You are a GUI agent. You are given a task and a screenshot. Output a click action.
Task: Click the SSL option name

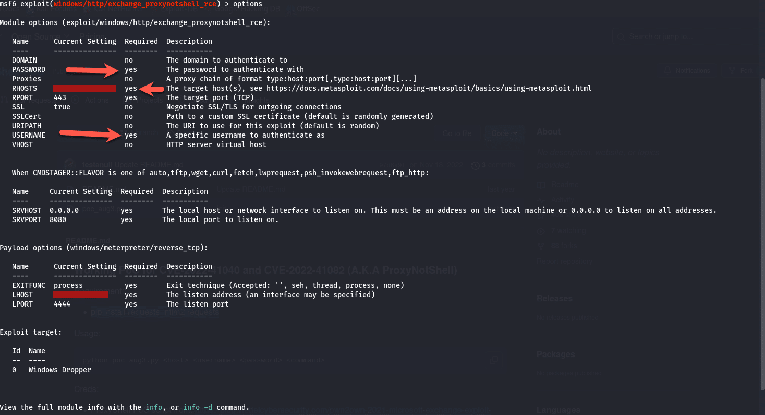coord(18,107)
